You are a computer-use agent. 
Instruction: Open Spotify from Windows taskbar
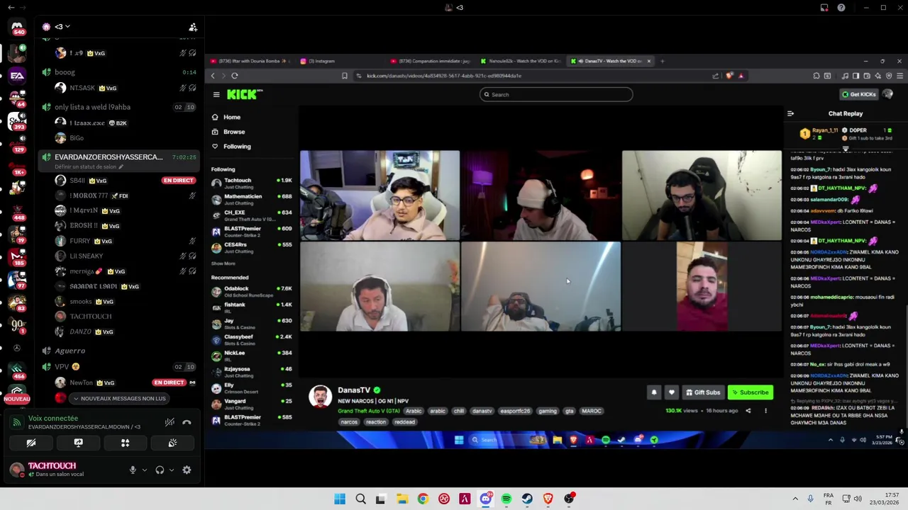[506, 499]
